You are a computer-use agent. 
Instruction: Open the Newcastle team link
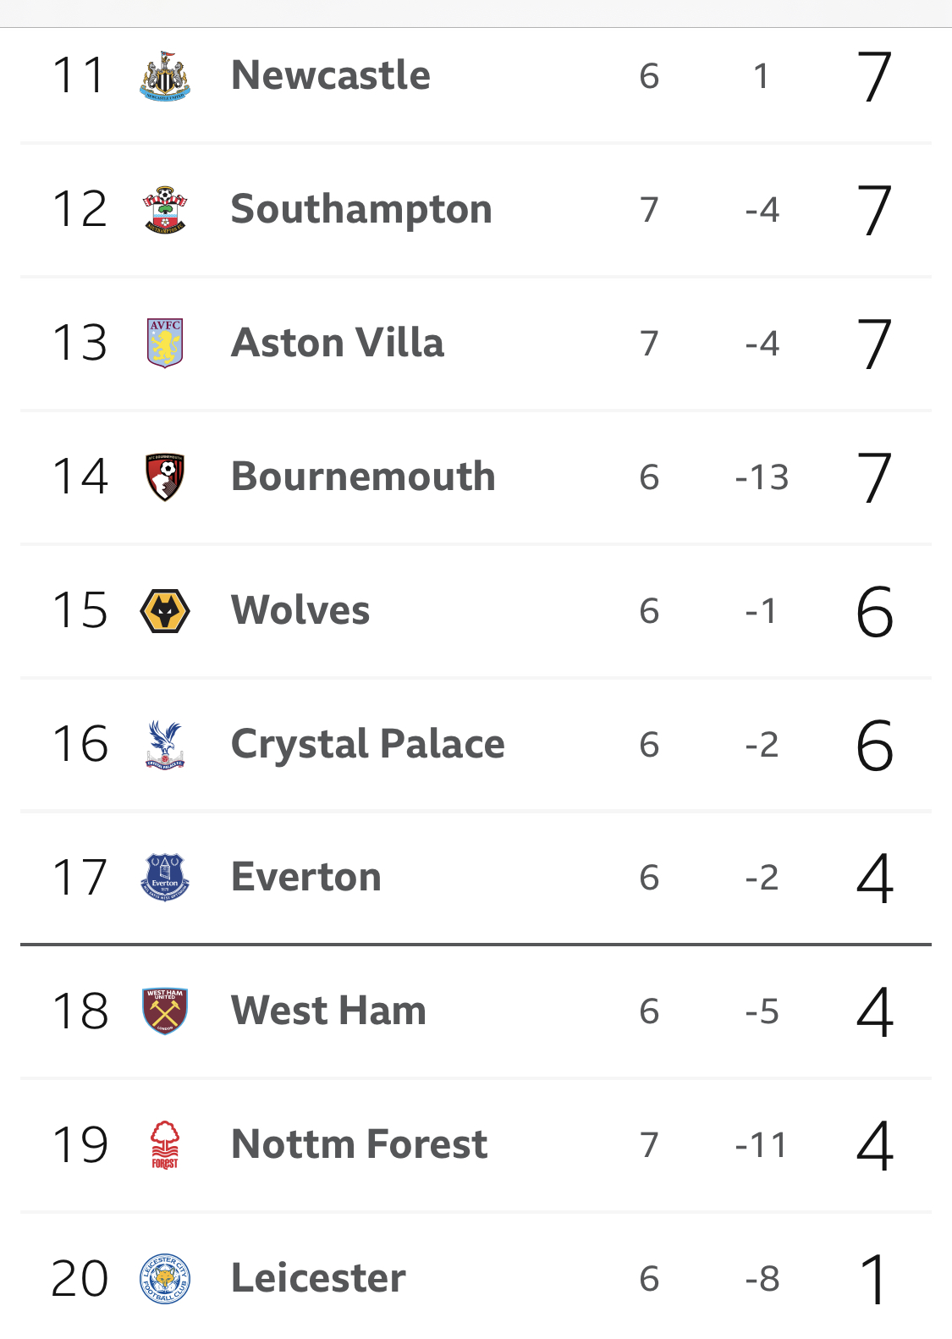pyautogui.click(x=331, y=75)
